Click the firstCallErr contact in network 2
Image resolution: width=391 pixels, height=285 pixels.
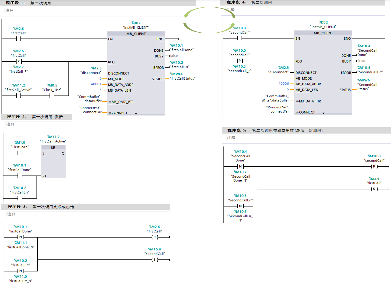(20, 198)
